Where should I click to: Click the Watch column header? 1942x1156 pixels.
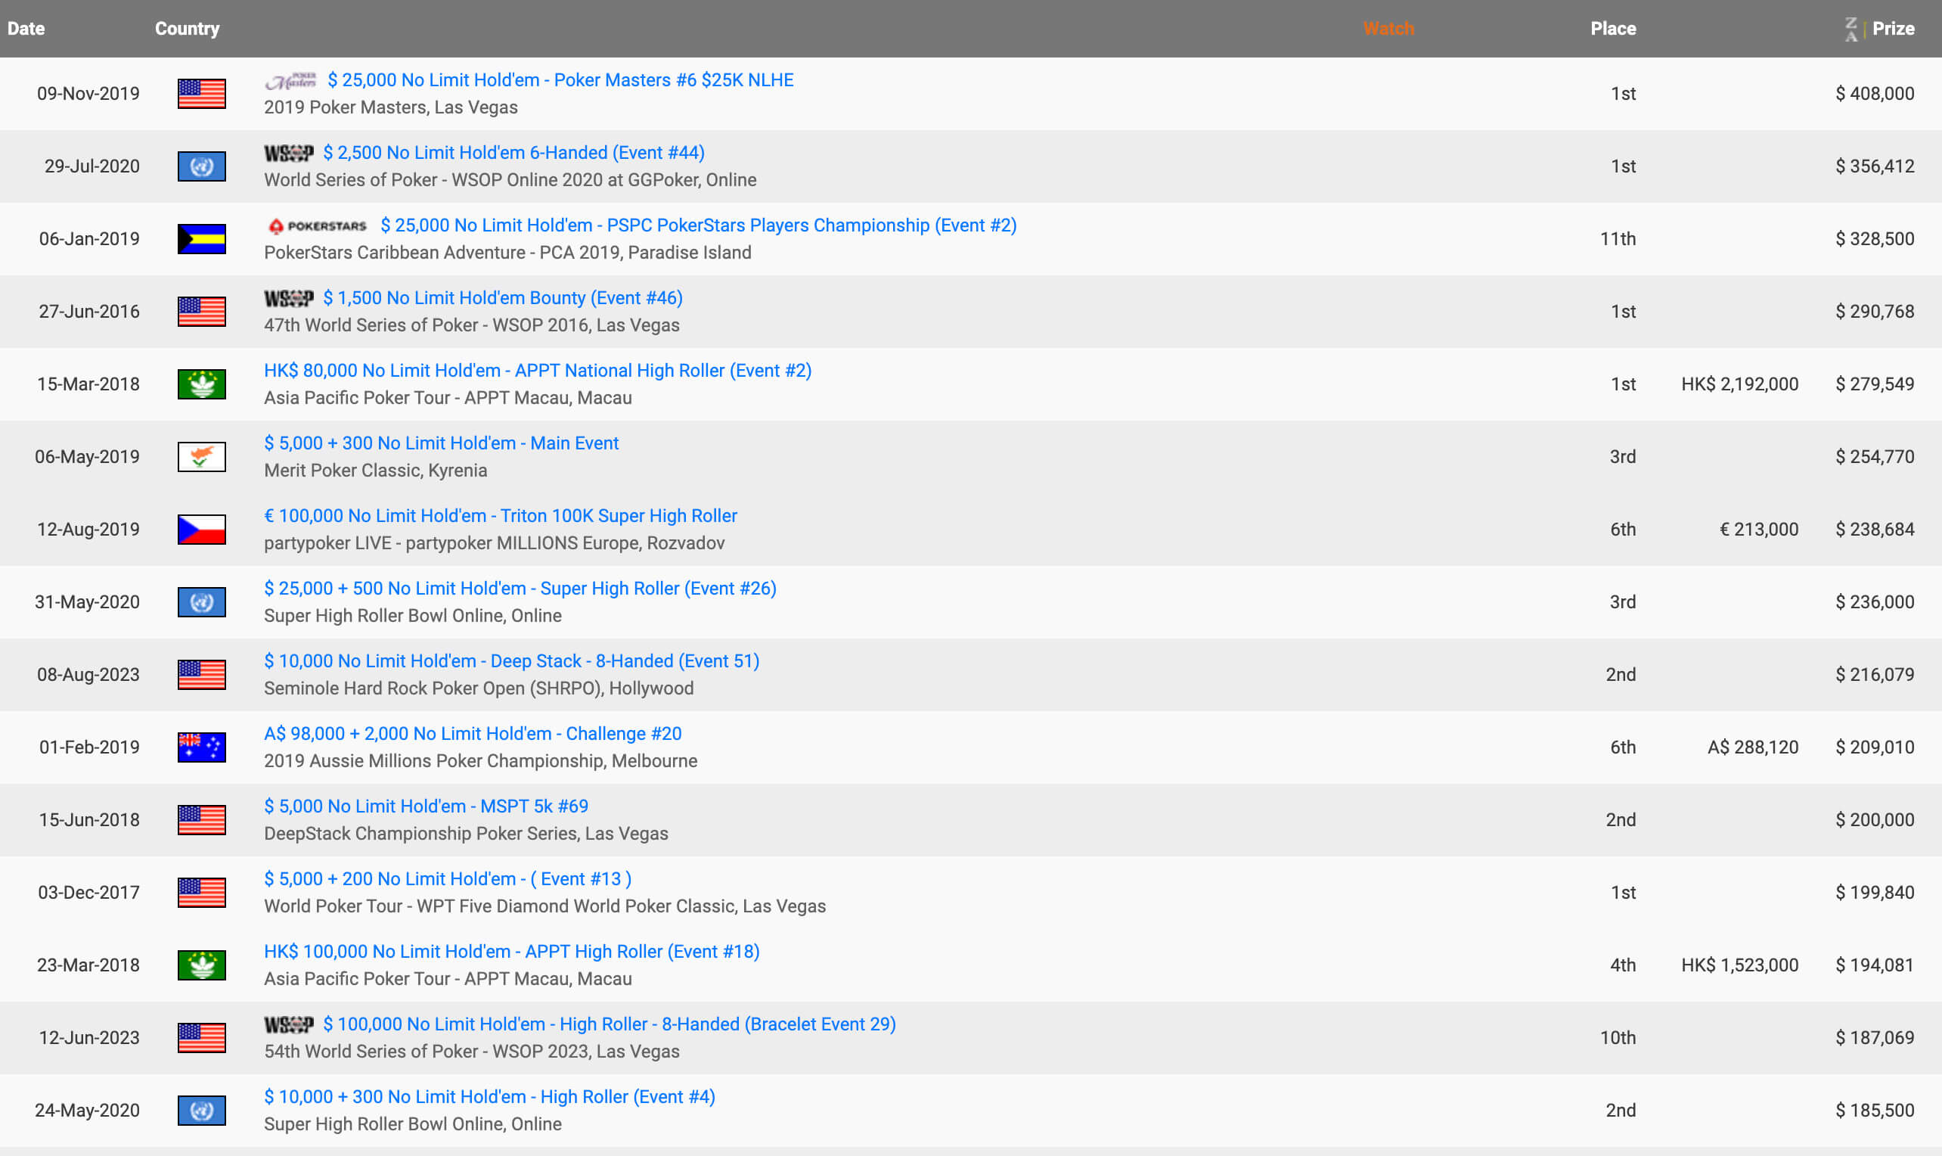point(1388,29)
